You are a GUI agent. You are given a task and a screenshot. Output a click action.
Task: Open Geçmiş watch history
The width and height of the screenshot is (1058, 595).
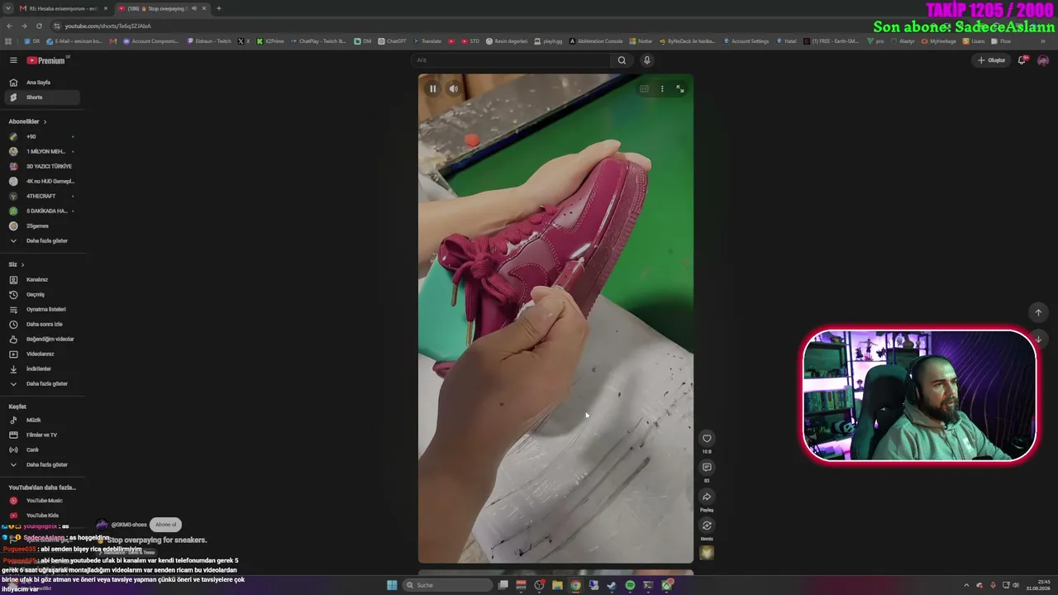[41, 294]
